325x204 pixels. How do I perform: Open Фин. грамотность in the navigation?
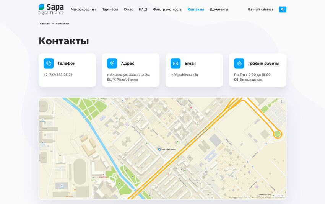pyautogui.click(x=167, y=9)
